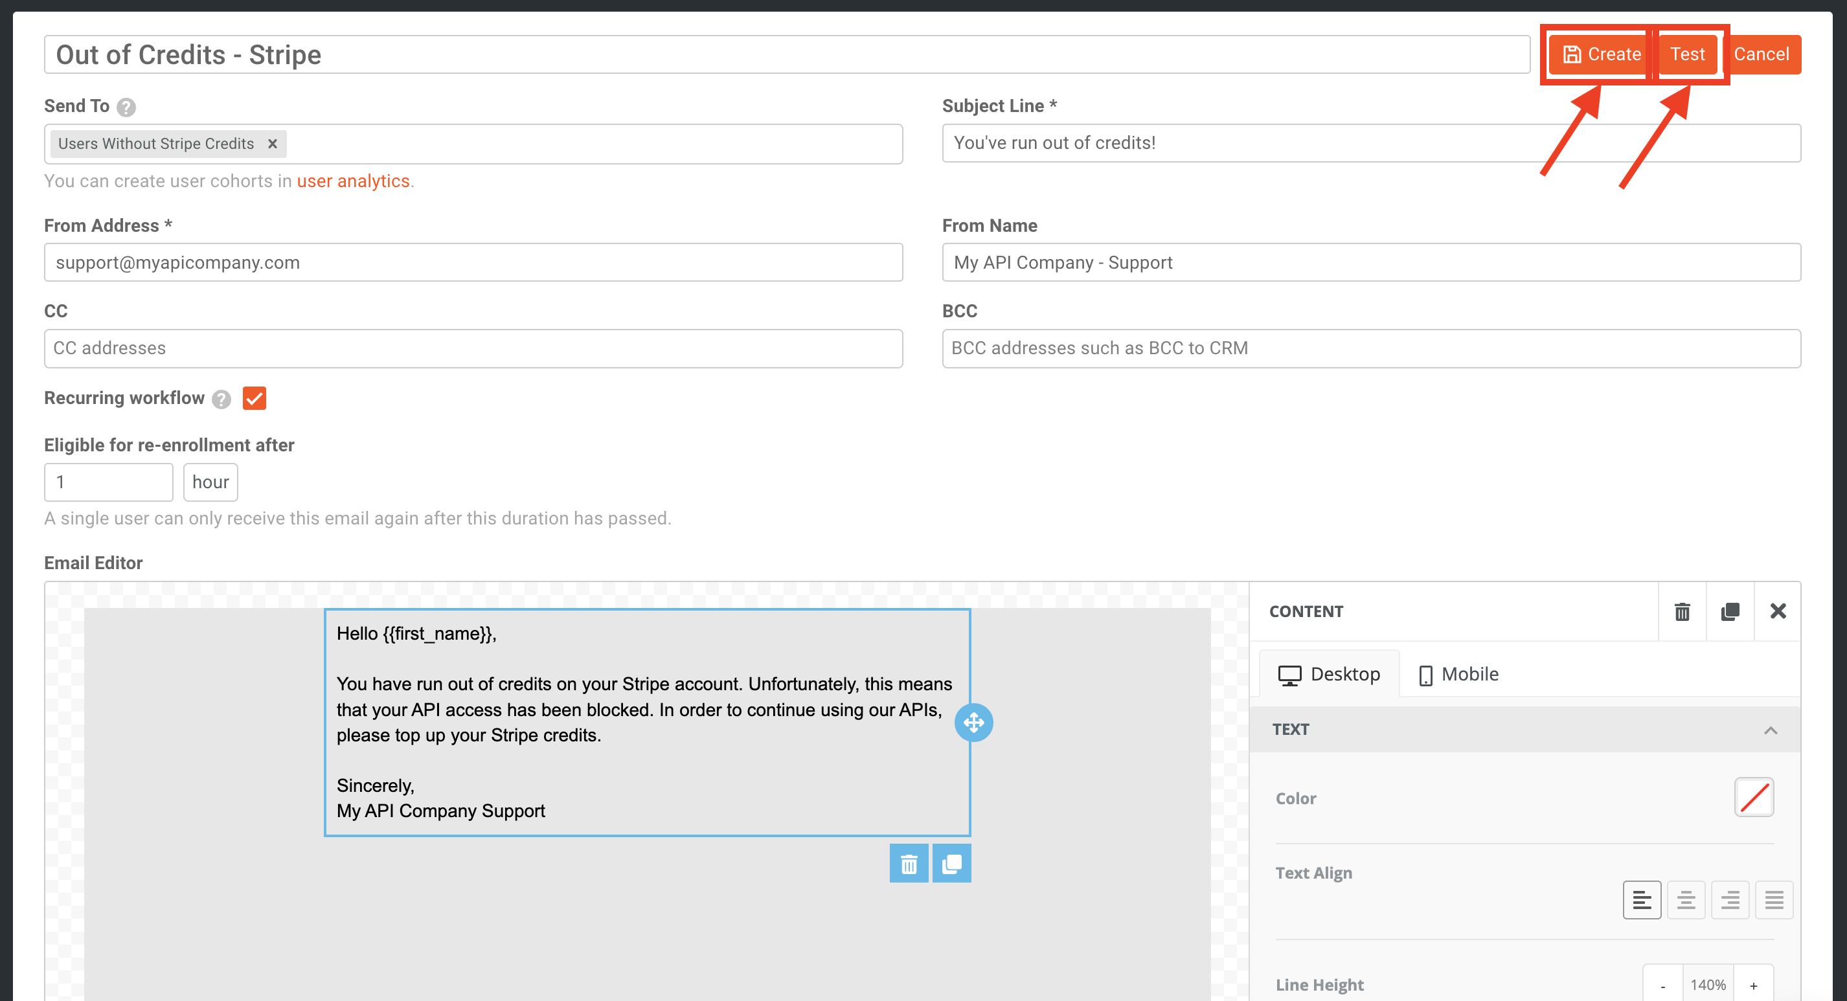Image resolution: width=1847 pixels, height=1001 pixels.
Task: Decrease line height with minus button
Action: [1662, 985]
